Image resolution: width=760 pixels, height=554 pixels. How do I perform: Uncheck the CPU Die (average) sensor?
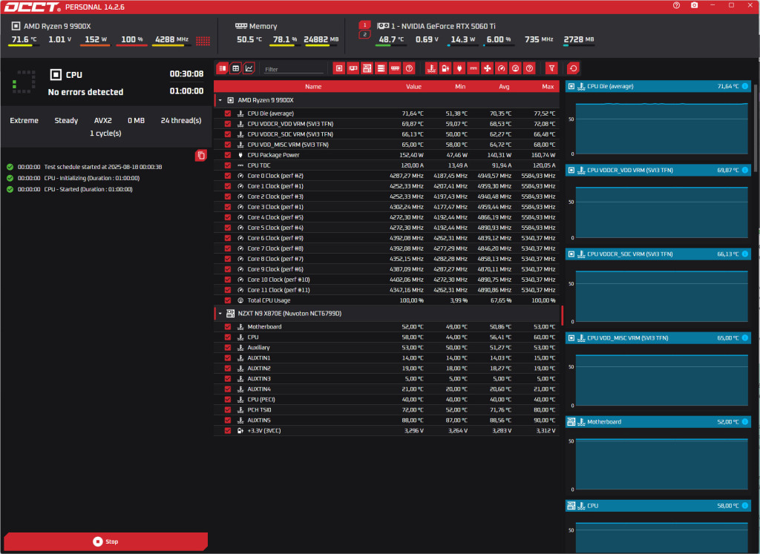pos(228,113)
